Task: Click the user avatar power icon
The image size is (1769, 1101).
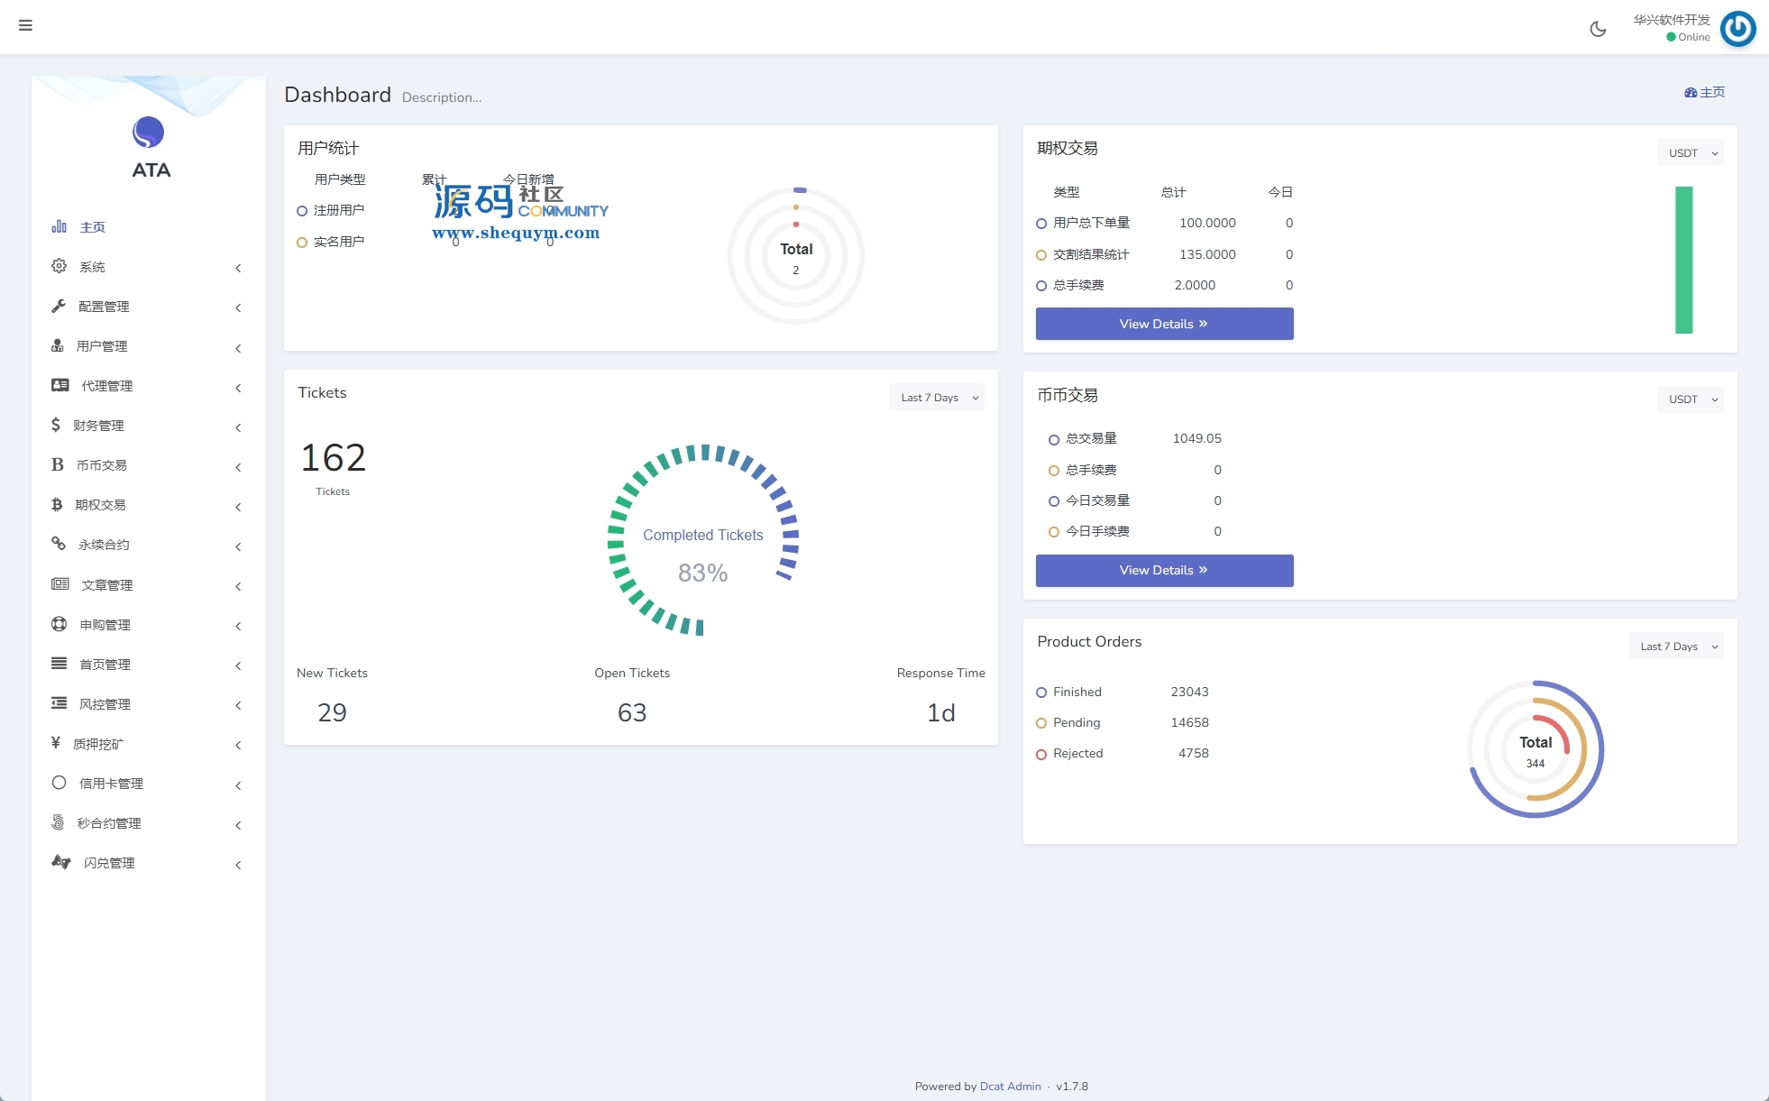Action: click(1737, 29)
